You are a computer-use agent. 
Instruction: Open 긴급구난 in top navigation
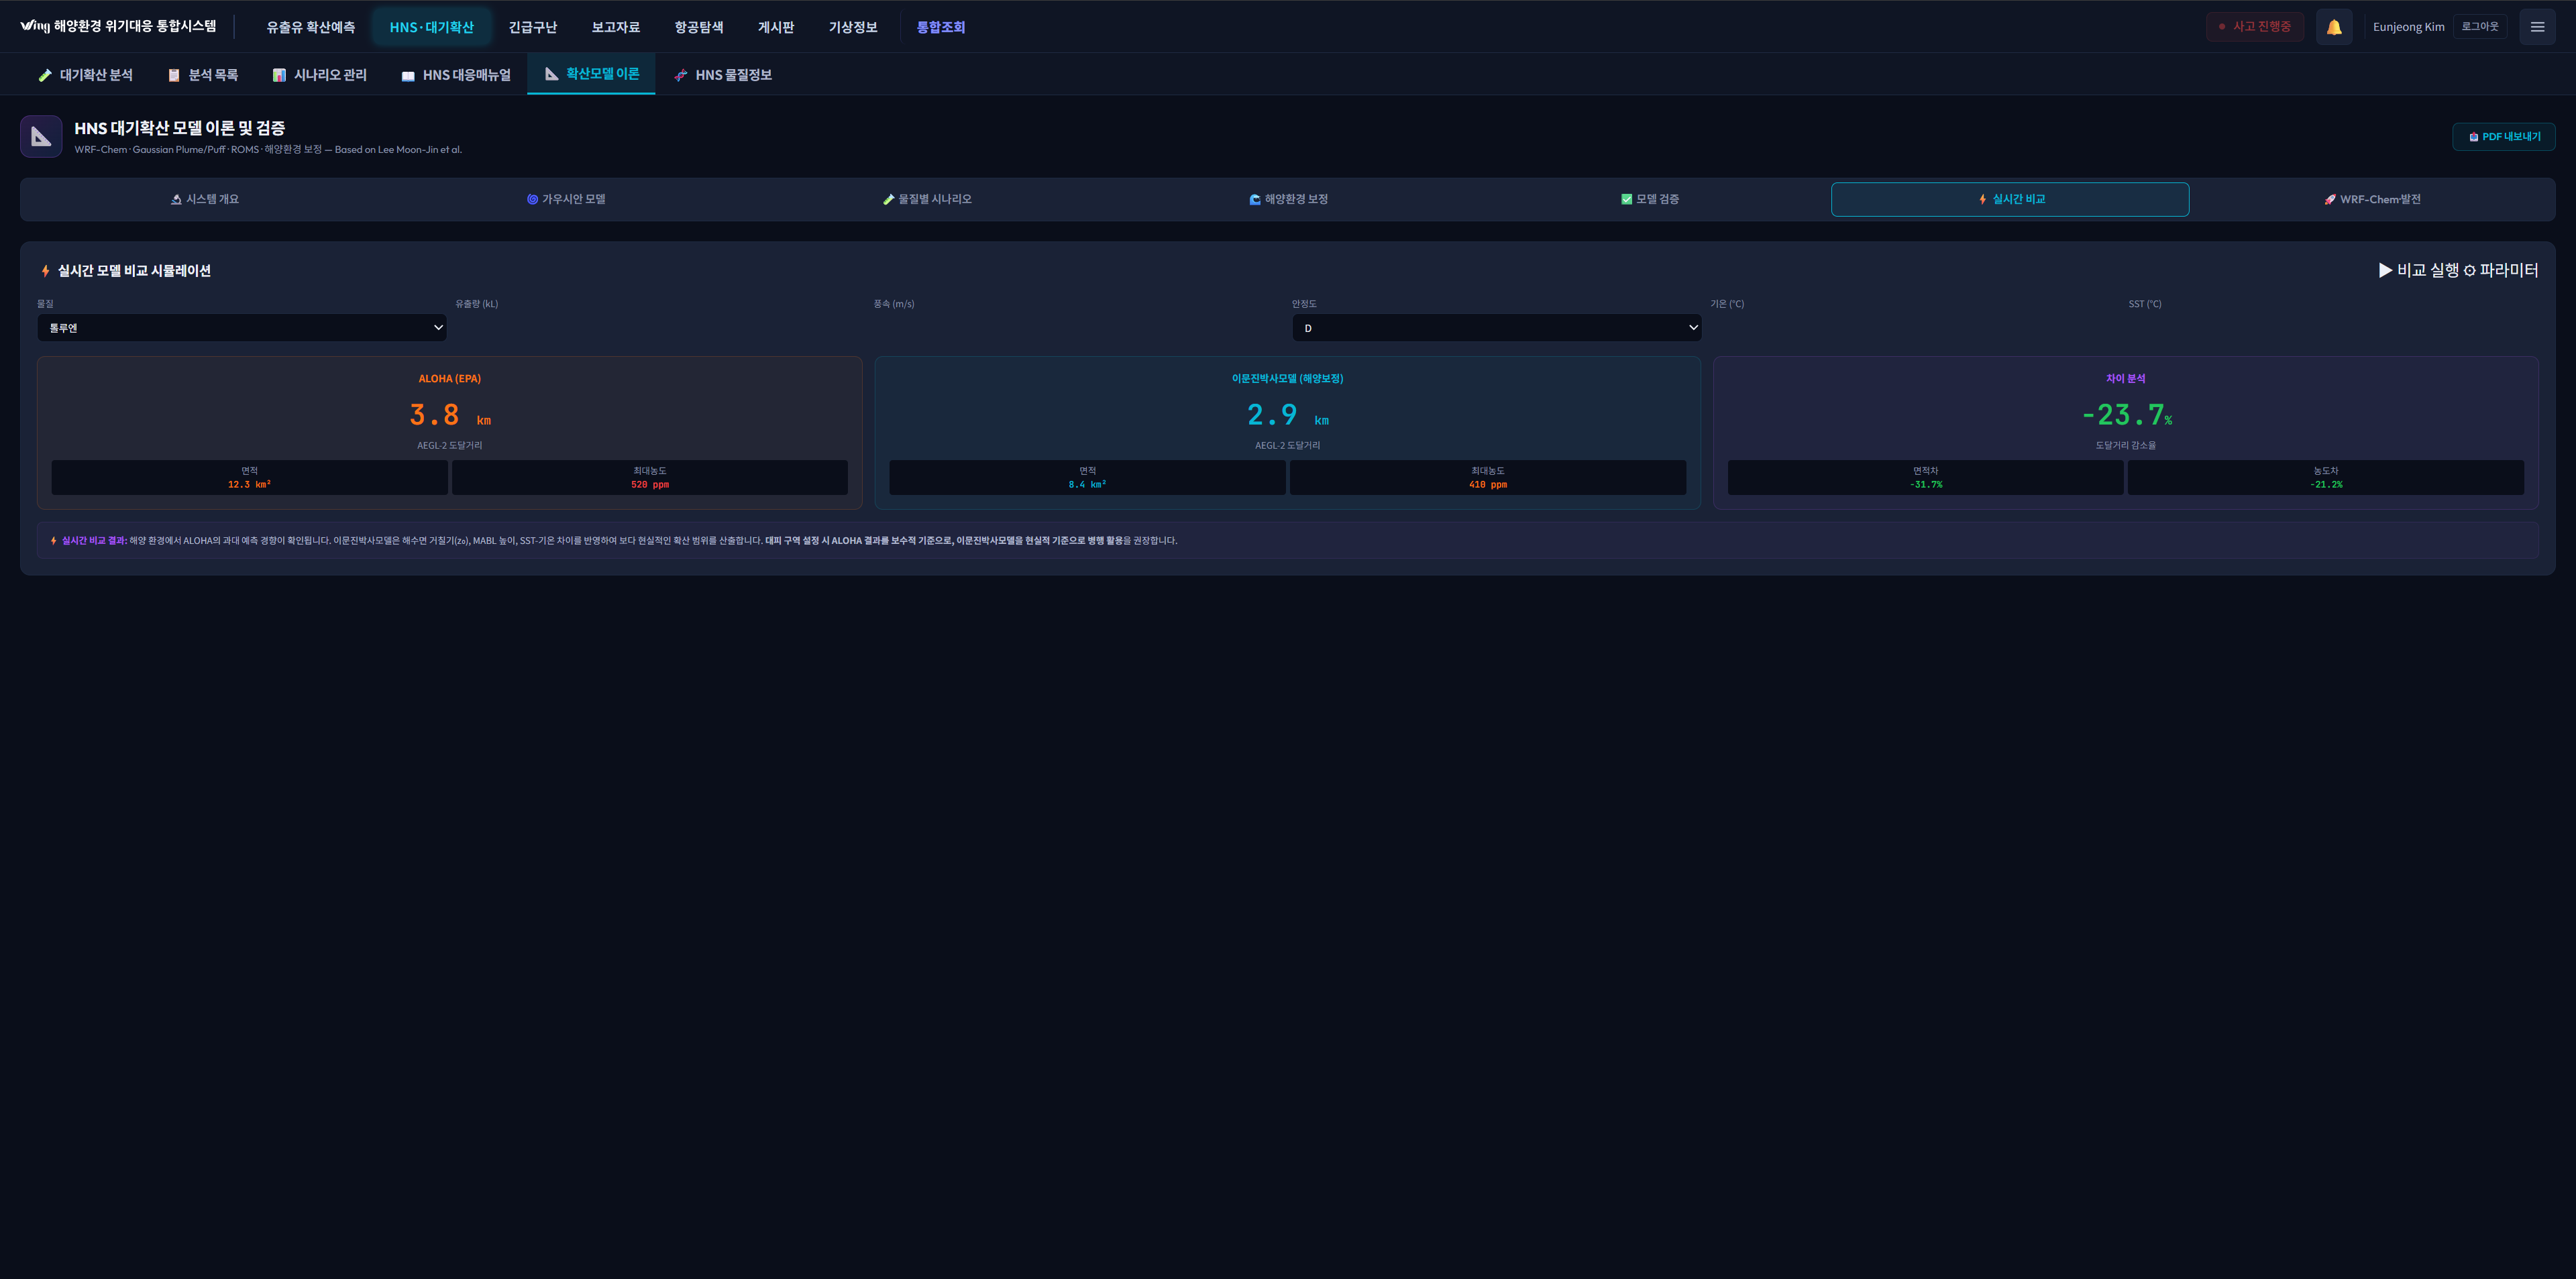pos(532,27)
